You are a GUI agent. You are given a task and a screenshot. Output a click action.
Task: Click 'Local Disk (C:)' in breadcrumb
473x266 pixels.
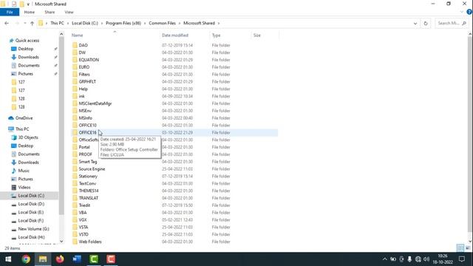(85, 23)
